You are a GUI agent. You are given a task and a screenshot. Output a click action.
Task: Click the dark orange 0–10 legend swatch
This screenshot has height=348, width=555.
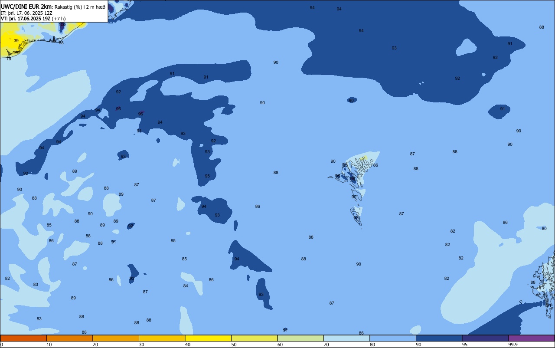pos(23,338)
